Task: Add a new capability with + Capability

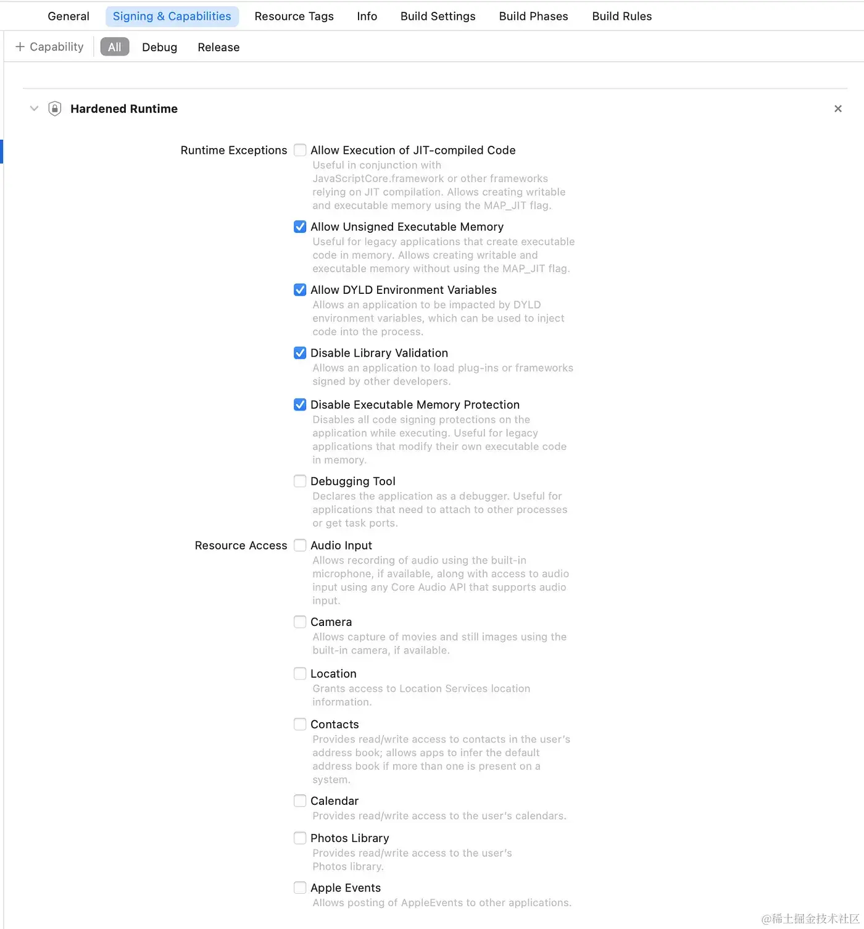Action: [49, 47]
